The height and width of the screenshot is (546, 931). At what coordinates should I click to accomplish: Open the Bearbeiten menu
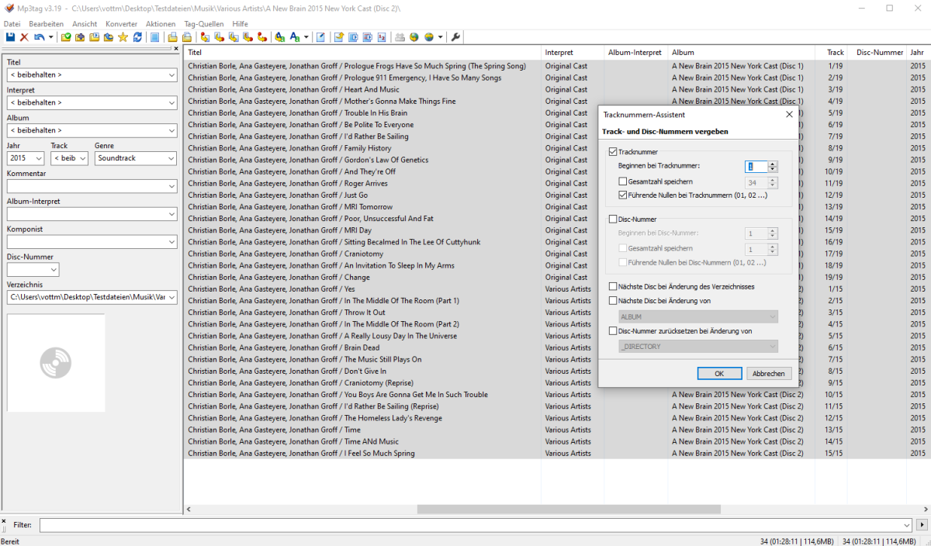[x=46, y=24]
